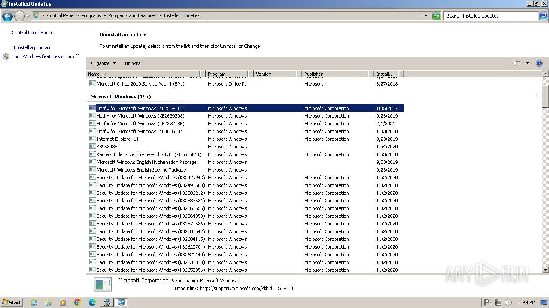The height and width of the screenshot is (308, 549).
Task: Open the Name column filter dropdown
Action: pos(203,74)
